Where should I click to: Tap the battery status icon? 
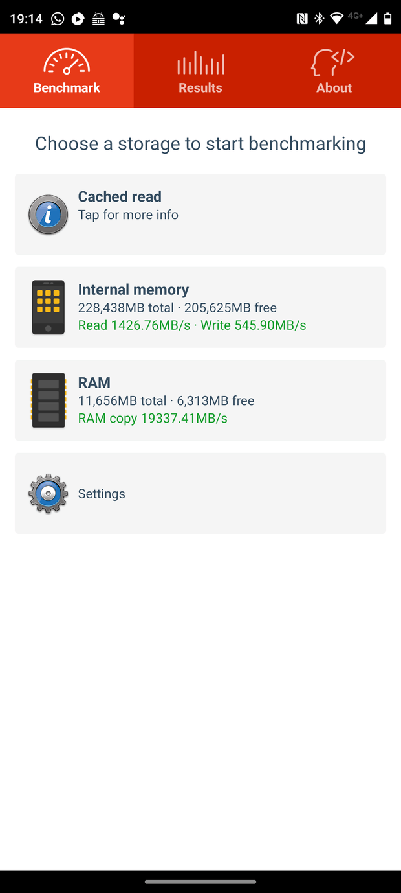[x=387, y=19]
